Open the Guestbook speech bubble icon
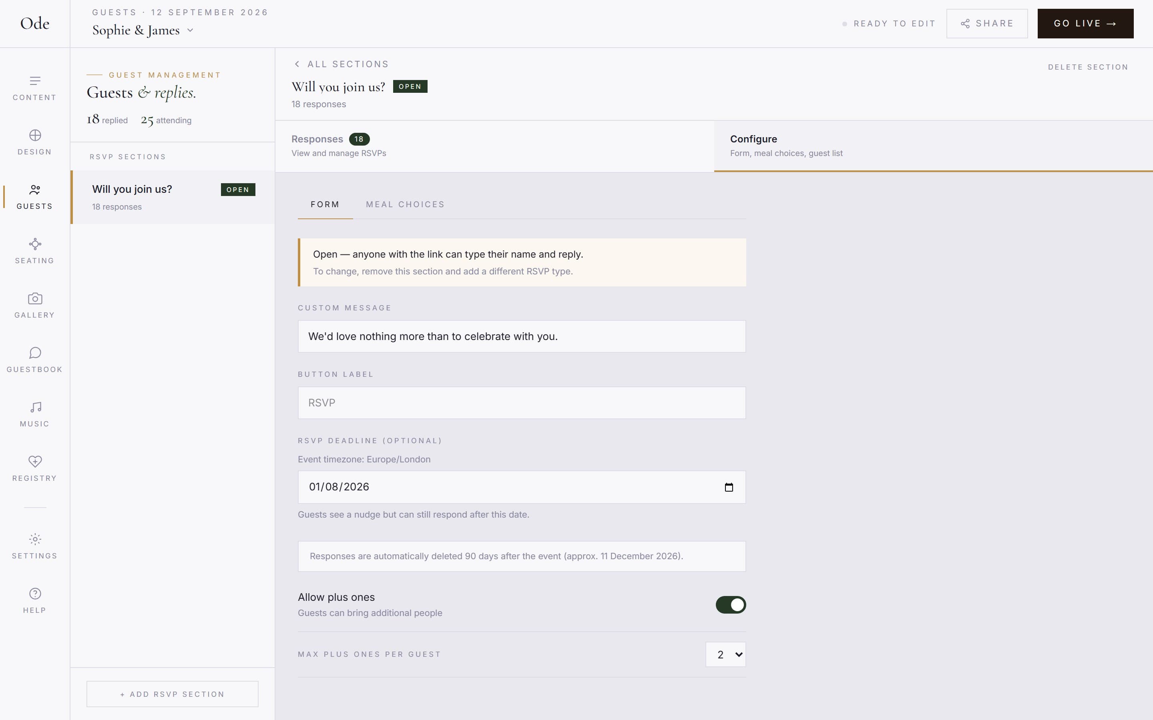This screenshot has height=720, width=1153. pos(35,353)
